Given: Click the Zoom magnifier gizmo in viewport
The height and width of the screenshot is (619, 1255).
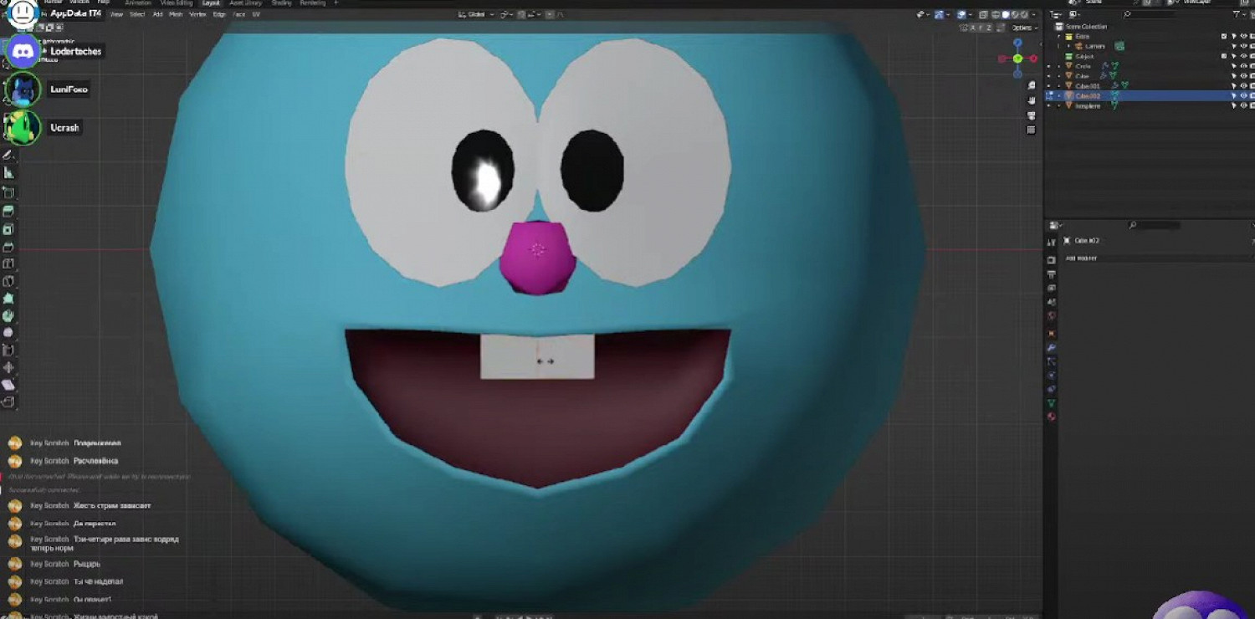Looking at the screenshot, I should (x=1031, y=87).
